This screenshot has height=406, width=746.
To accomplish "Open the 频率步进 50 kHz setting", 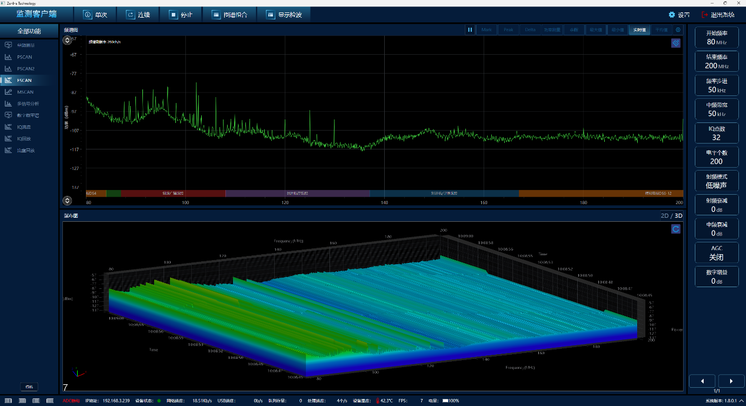I will (x=716, y=85).
